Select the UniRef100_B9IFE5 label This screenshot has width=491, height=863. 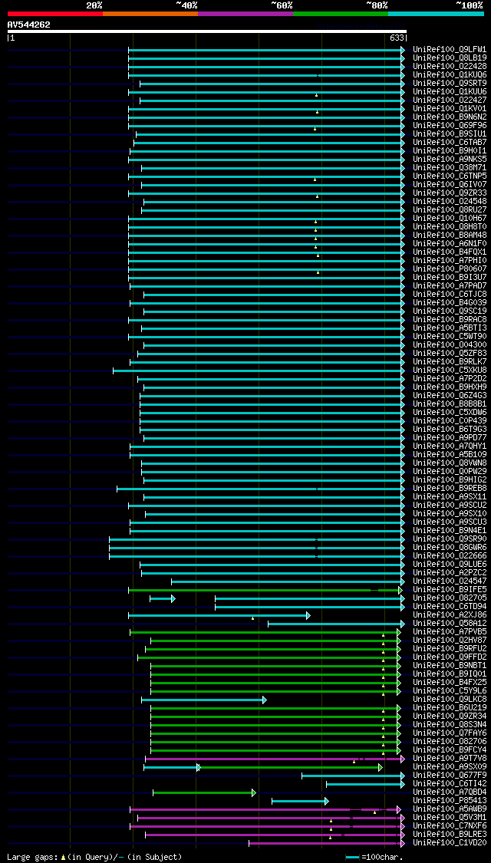(x=450, y=589)
